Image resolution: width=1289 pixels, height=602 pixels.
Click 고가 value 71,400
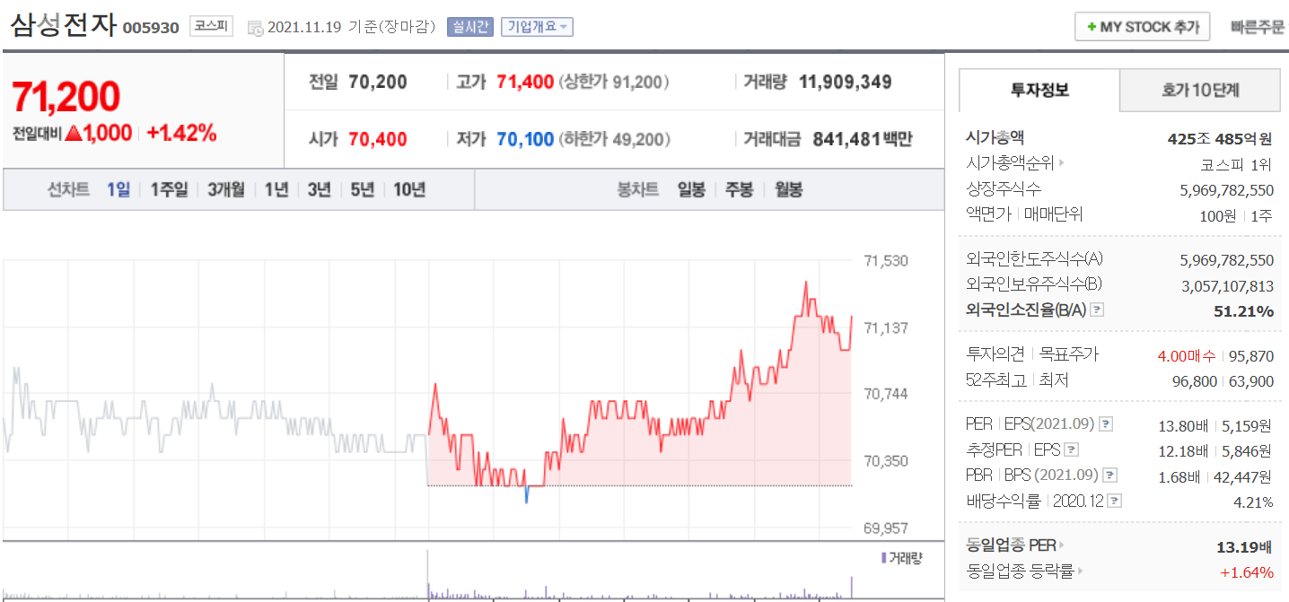point(525,83)
